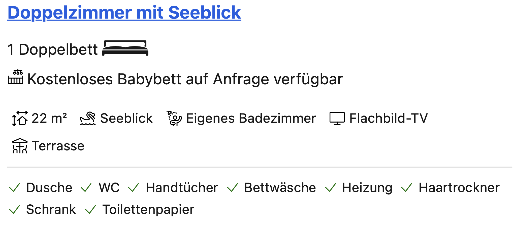Click the checkmark next to Haartrockner
The height and width of the screenshot is (230, 515).
point(407,188)
